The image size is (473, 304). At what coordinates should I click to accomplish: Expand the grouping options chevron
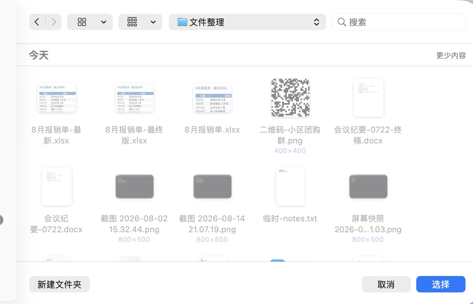tap(153, 23)
